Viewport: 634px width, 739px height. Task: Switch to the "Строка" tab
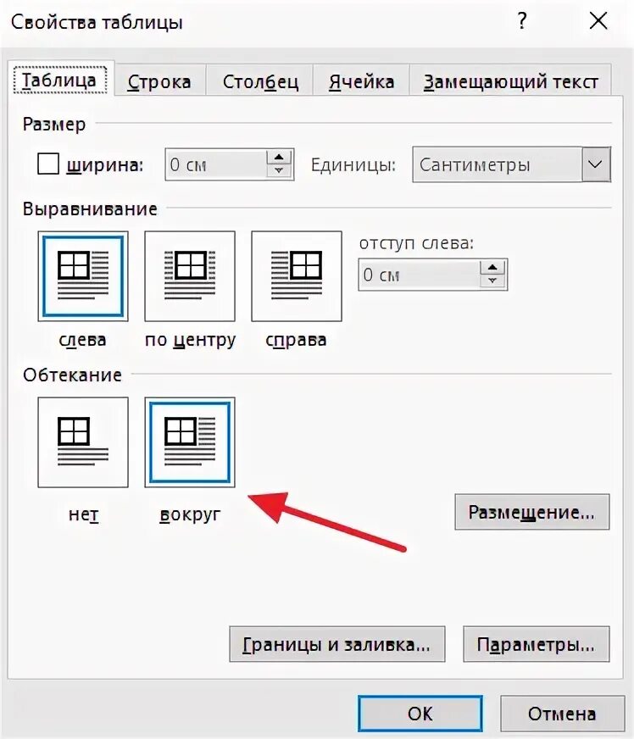pos(160,81)
